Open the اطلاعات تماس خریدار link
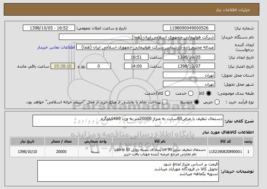This screenshot has height=189, width=267. pos(56,47)
